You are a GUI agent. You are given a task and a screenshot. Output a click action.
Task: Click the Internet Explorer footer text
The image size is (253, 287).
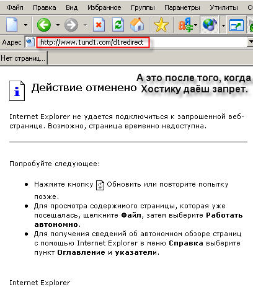[x=40, y=283]
